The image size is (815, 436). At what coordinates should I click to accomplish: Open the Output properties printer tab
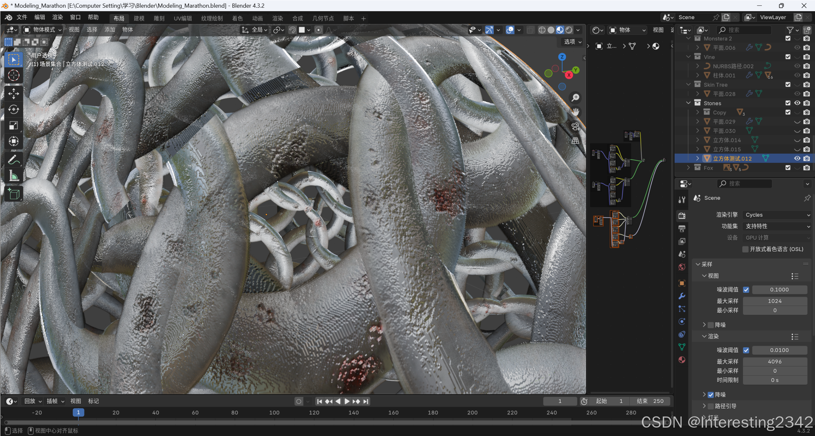tap(682, 229)
